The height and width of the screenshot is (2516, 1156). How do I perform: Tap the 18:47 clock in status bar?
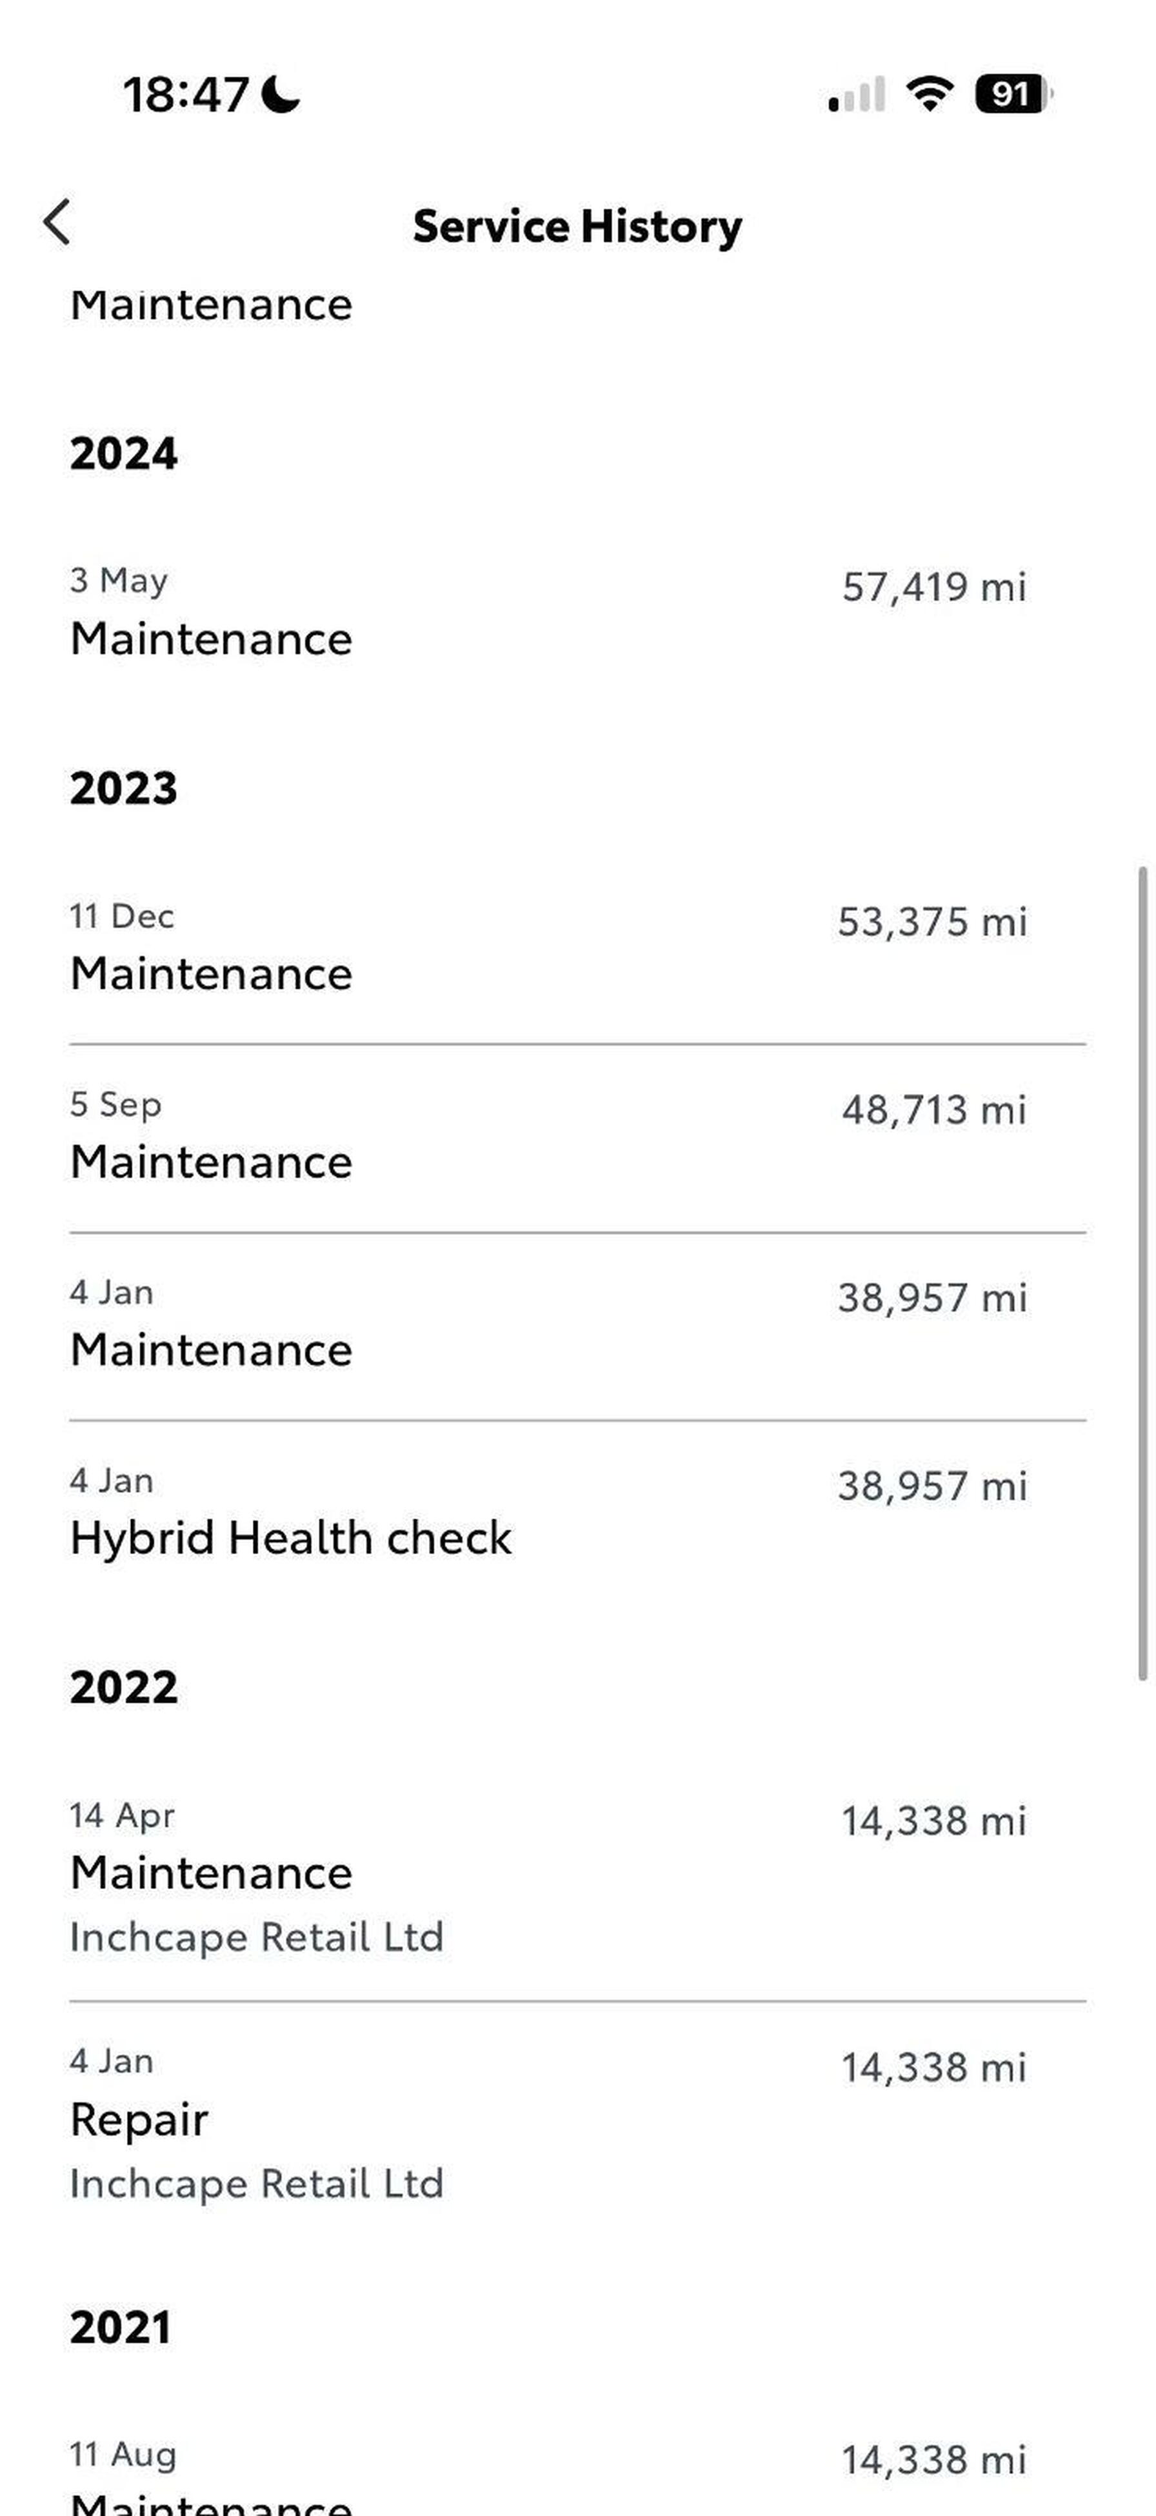[186, 95]
